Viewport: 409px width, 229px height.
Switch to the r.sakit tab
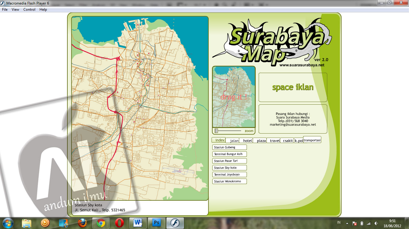pos(287,140)
